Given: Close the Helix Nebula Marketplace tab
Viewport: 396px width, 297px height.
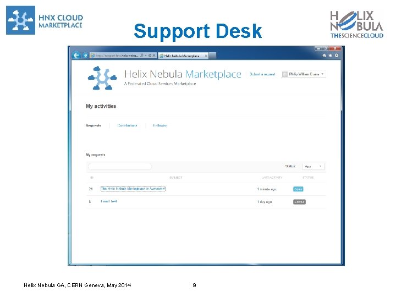Looking at the screenshot, I should (206, 56).
